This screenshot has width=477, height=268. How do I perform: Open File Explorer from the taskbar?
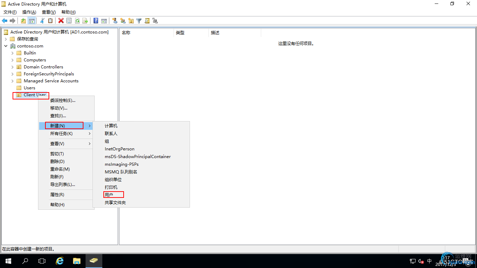77,261
